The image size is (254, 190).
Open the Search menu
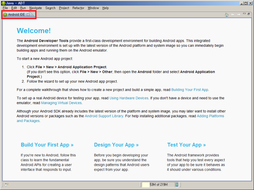(x=50, y=8)
